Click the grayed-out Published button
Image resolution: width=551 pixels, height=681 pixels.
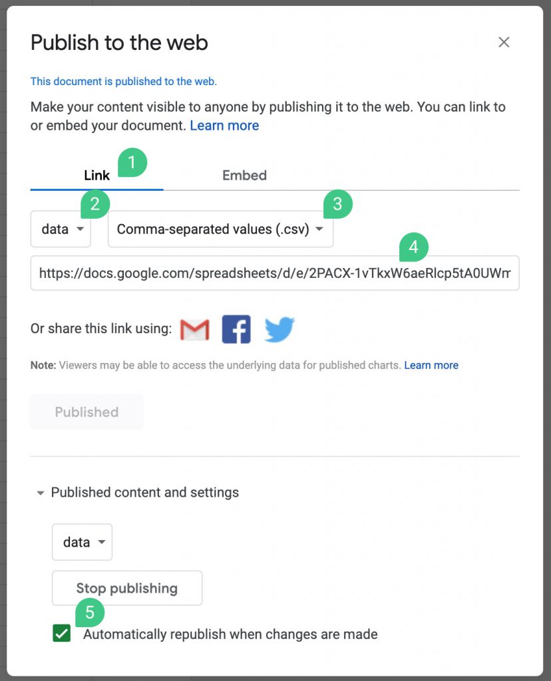[87, 412]
